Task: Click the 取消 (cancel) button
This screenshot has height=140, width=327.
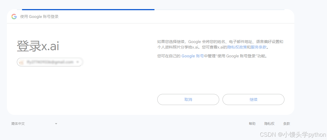Action: coord(188,99)
